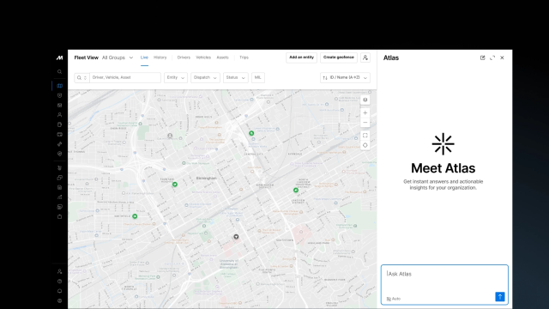Image resolution: width=549 pixels, height=309 pixels.
Task: Open the Vehicles tab
Action: [203, 58]
